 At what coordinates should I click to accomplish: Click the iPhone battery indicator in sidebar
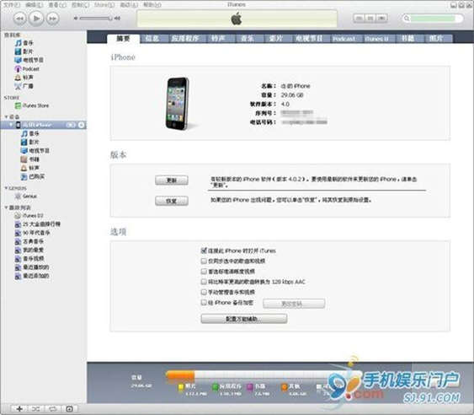(71, 125)
